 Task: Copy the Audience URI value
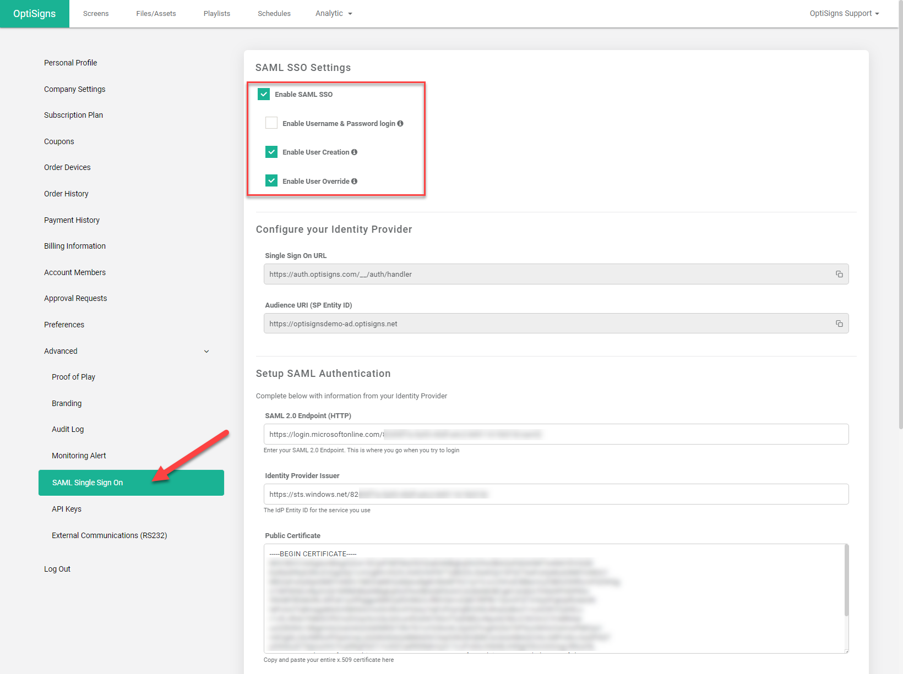tap(839, 324)
